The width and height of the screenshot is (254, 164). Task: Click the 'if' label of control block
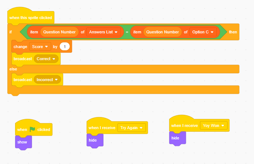(11, 32)
